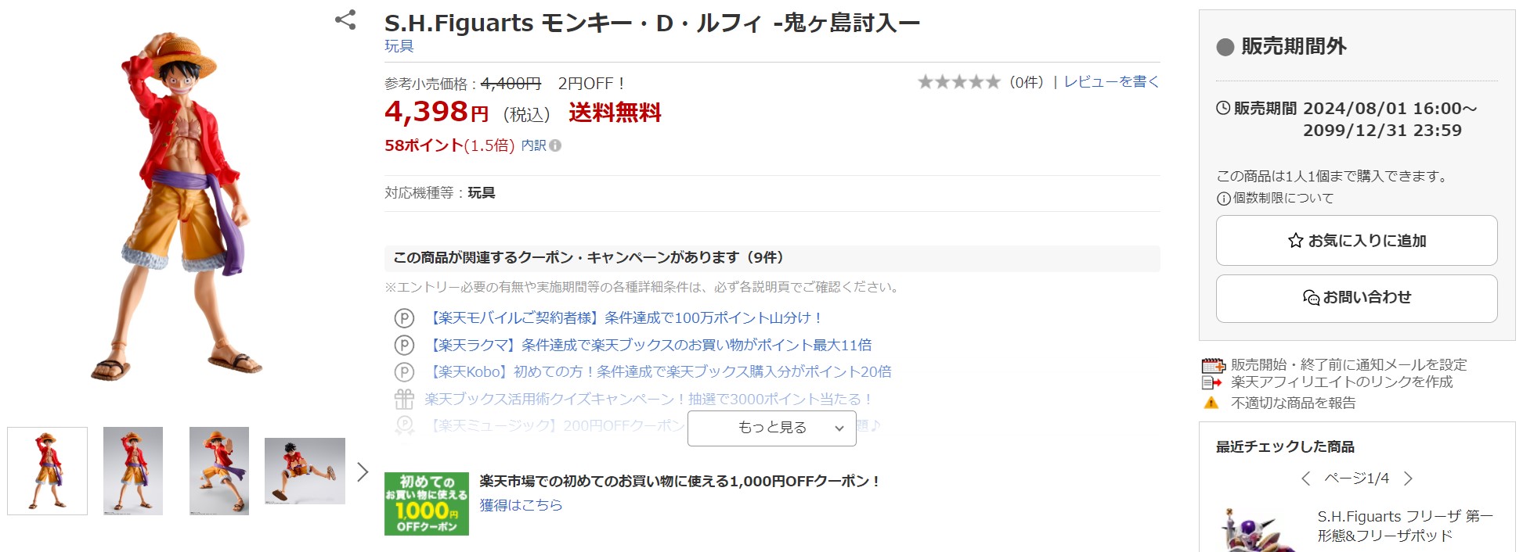Click 獲得はこちら coupon link
The width and height of the screenshot is (1523, 552).
(x=521, y=505)
